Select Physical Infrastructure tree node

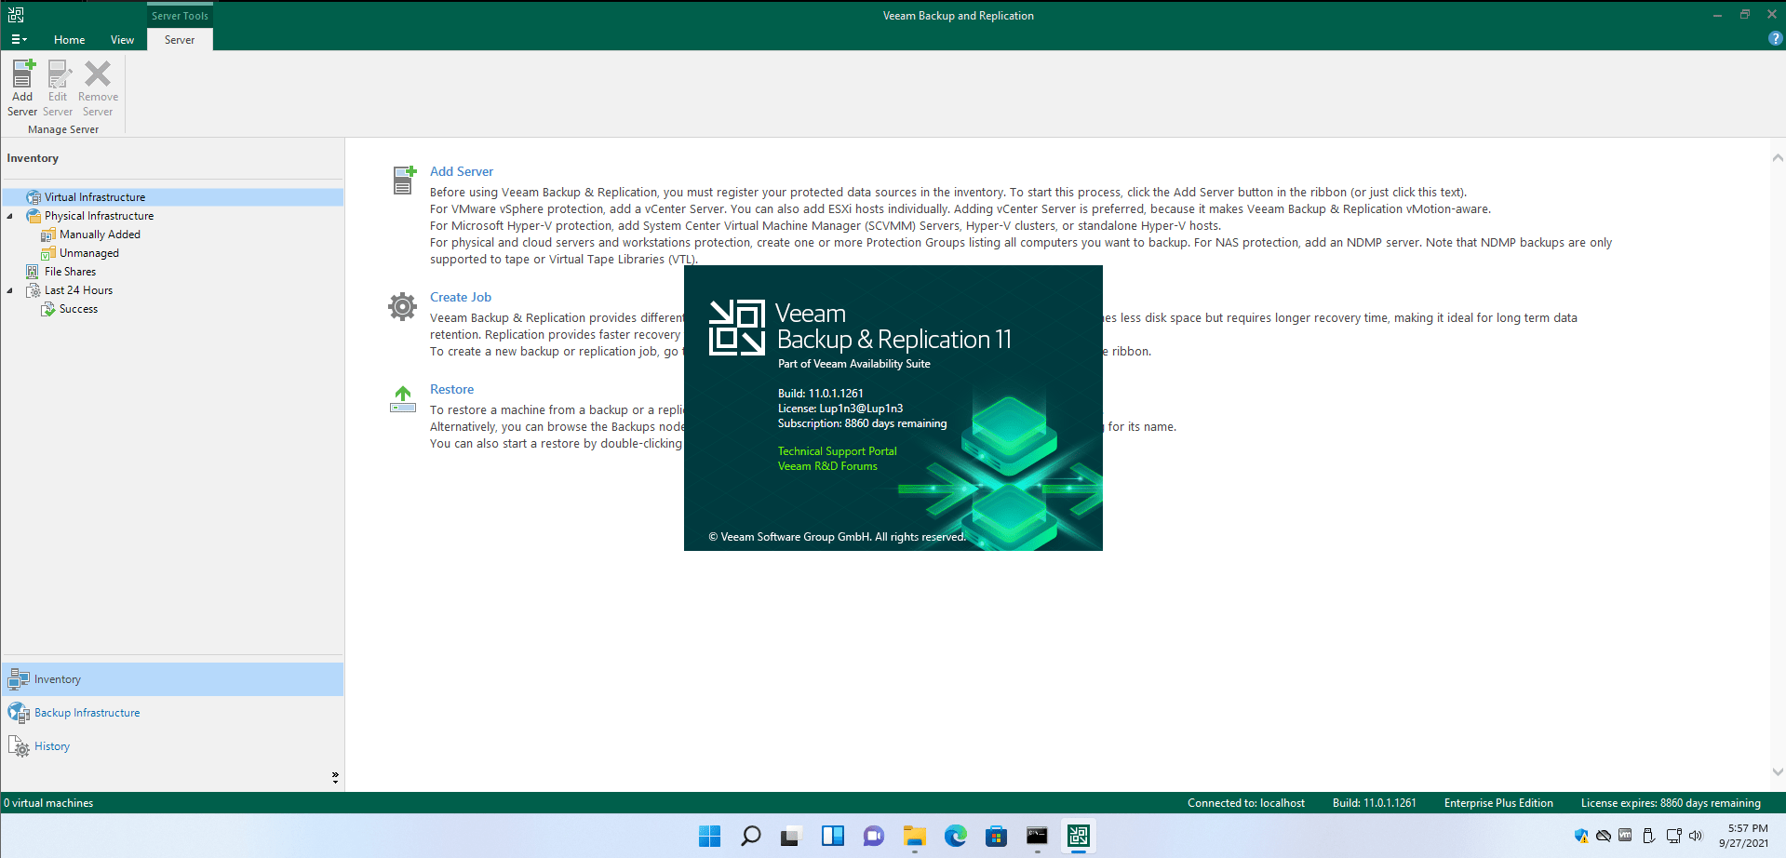tap(99, 216)
